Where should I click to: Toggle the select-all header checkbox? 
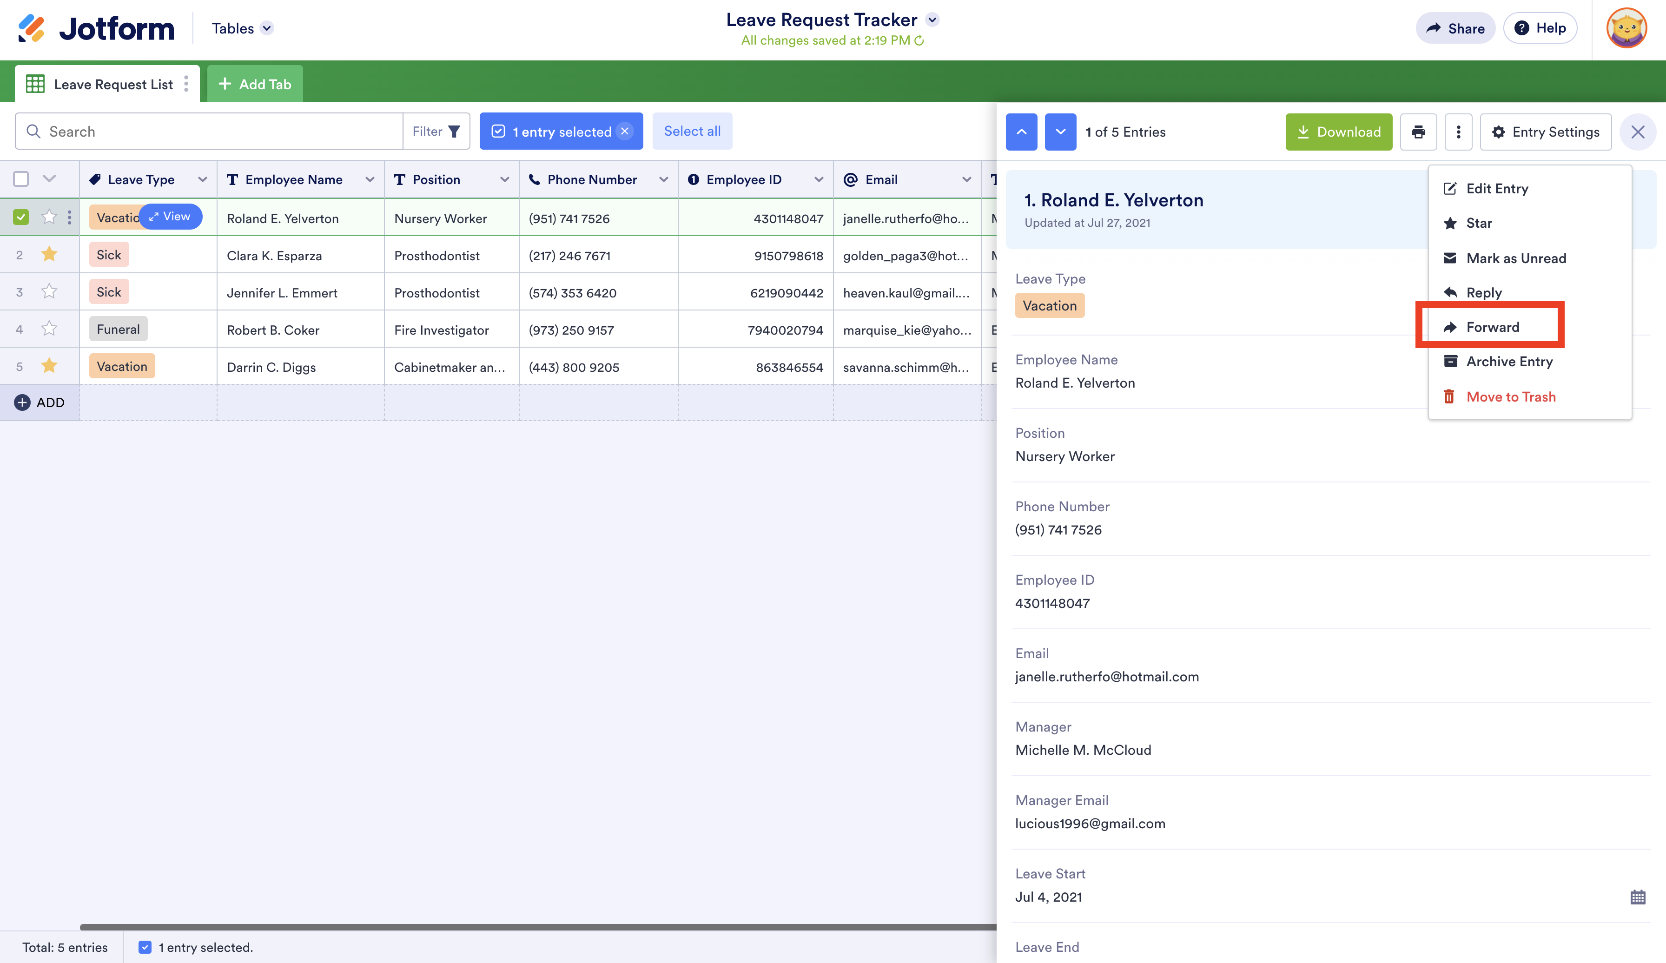tap(21, 179)
